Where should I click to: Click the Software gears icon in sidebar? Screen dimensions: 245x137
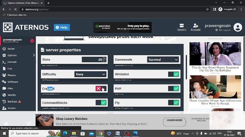(4, 82)
